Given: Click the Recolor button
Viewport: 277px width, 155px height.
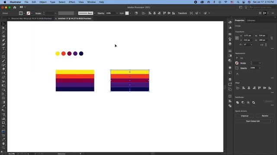Looking at the screenshot, I should click(x=265, y=116).
